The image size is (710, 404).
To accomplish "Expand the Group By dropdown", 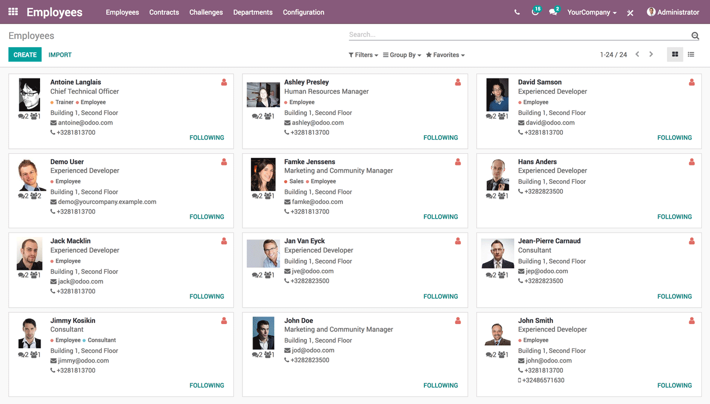I will pyautogui.click(x=402, y=54).
